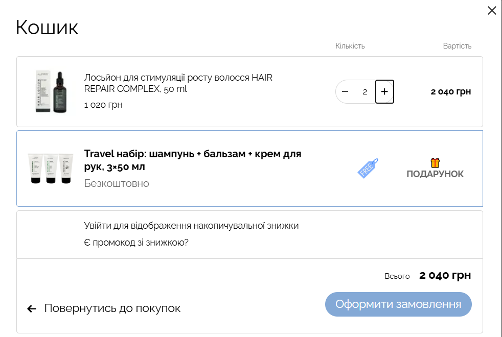Click the orange gift box icon

pos(435,163)
